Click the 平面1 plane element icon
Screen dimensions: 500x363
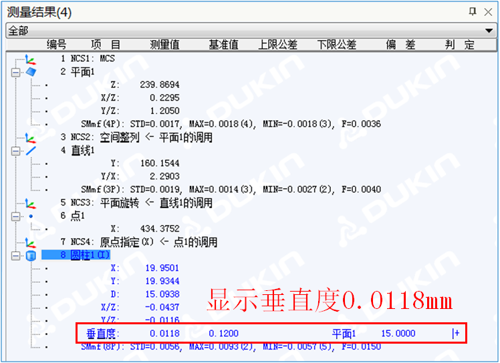30,71
